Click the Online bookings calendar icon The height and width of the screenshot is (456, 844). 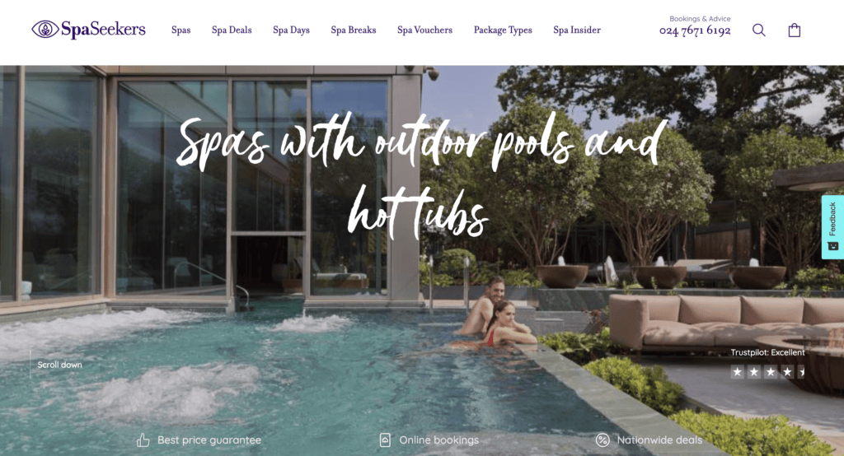pos(385,440)
